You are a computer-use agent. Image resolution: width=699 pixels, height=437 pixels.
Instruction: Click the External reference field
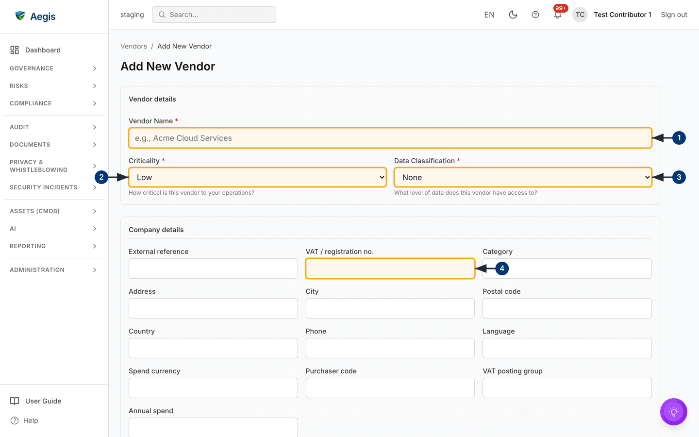(213, 269)
